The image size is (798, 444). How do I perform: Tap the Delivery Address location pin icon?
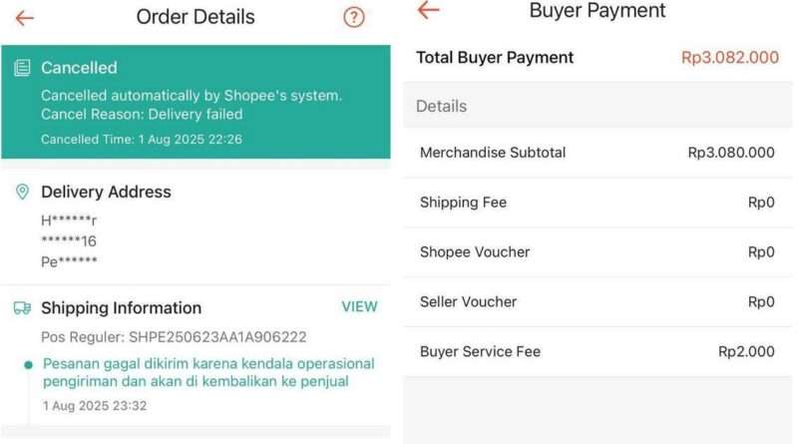pyautogui.click(x=22, y=192)
